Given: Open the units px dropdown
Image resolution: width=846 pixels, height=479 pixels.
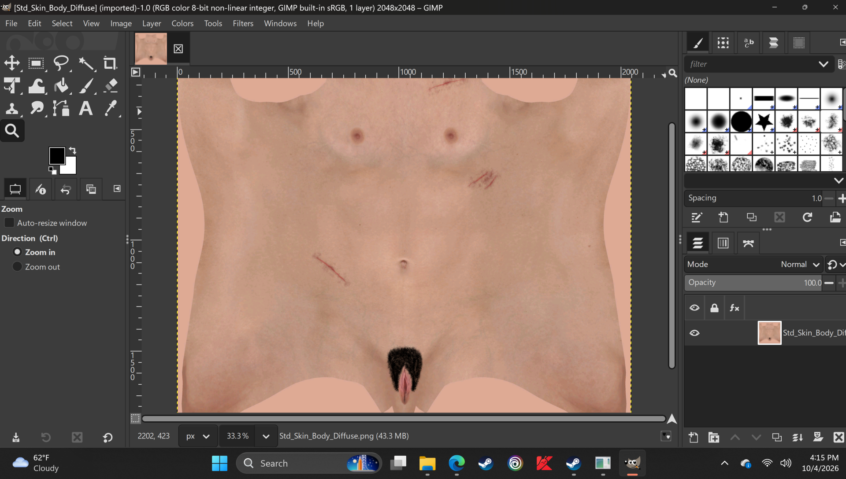Looking at the screenshot, I should tap(198, 436).
